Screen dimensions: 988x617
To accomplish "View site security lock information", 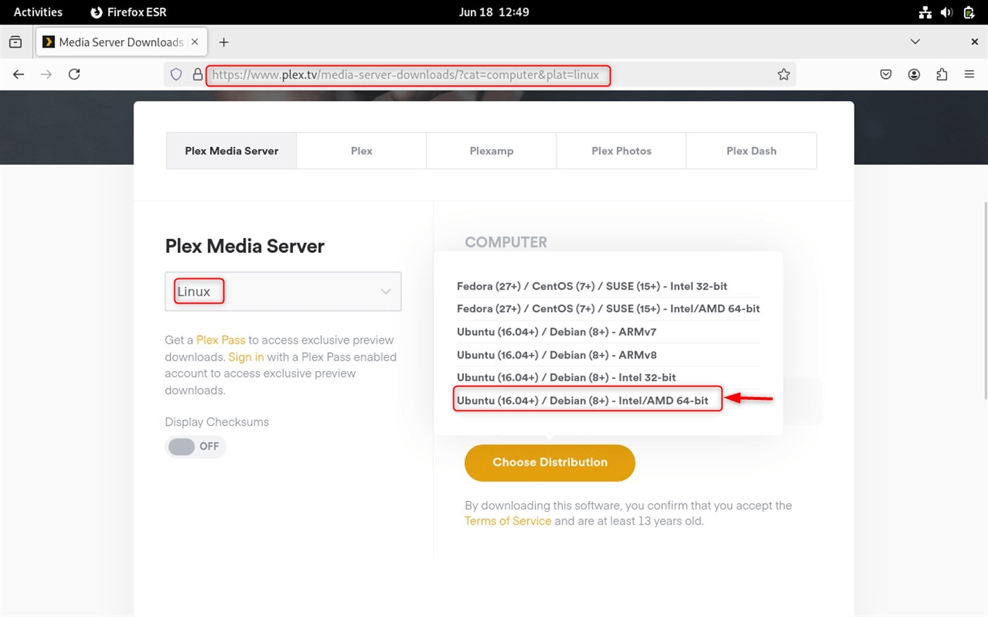I will click(x=197, y=74).
